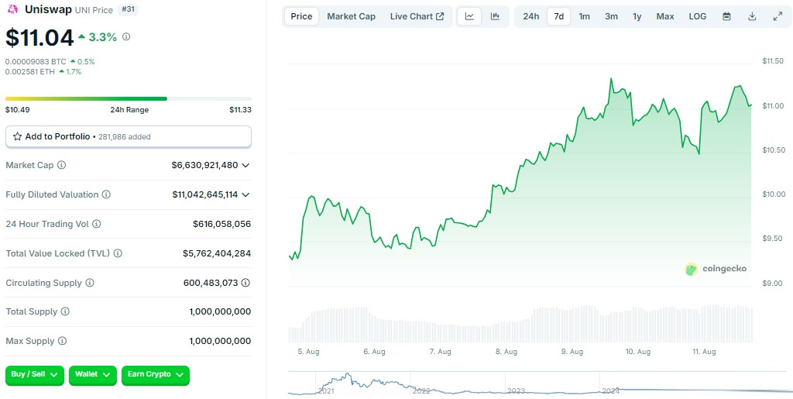Click info icon next to Circulating Supply

90,283
